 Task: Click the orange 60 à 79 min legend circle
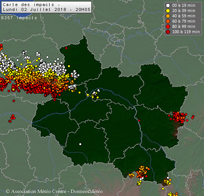click(168, 21)
